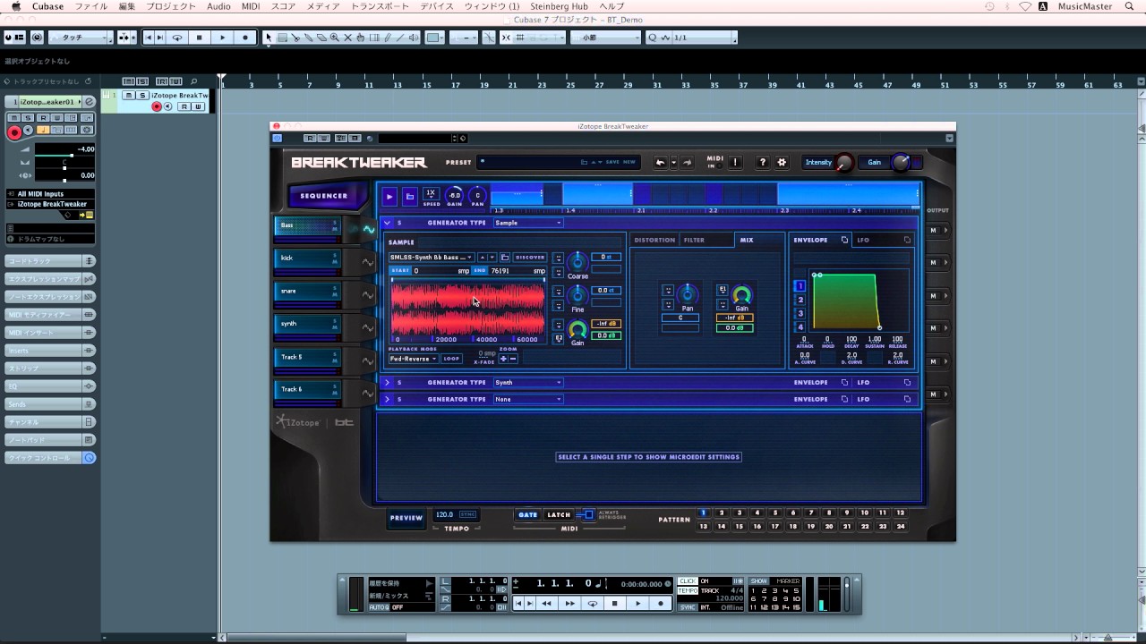The image size is (1146, 644).
Task: Click the Envelope copy icon
Action: click(844, 240)
